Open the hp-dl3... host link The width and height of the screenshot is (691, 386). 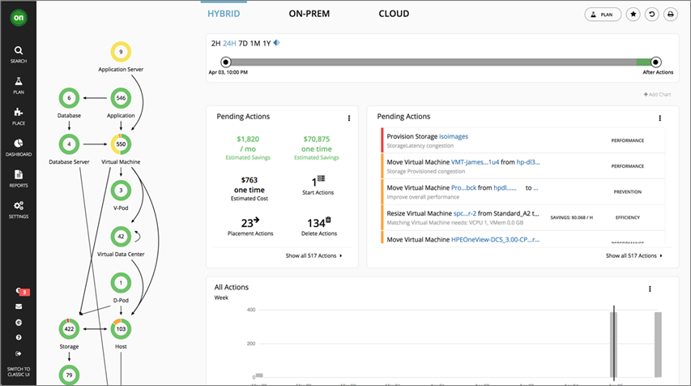[528, 162]
